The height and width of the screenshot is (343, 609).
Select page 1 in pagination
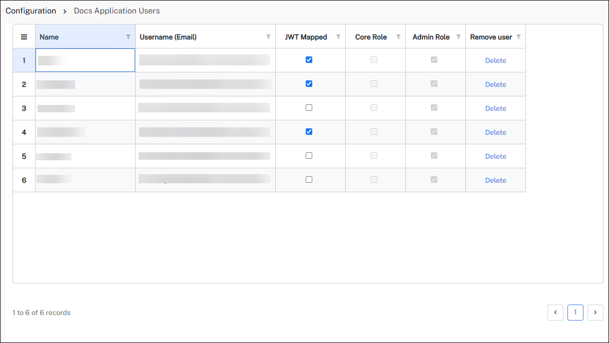point(575,313)
